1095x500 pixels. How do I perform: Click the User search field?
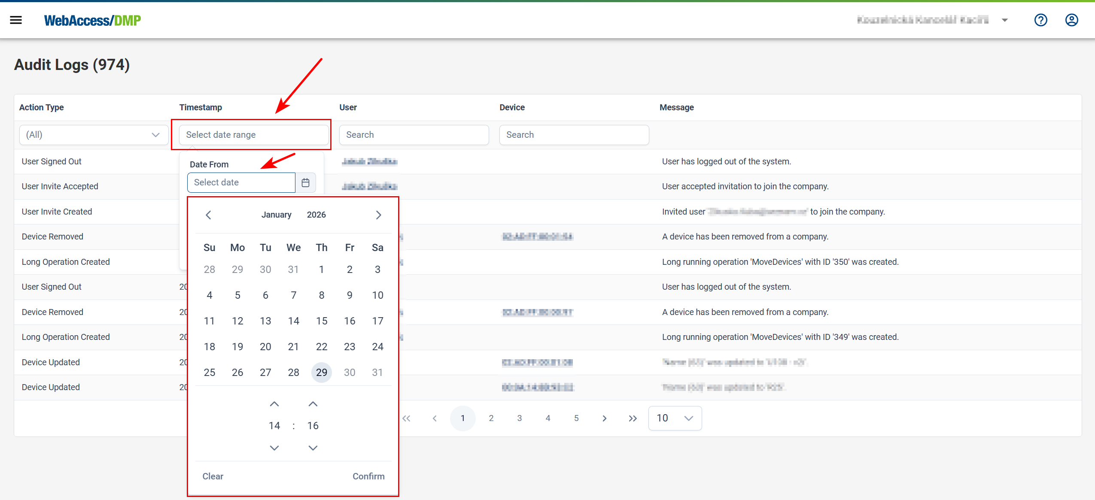413,134
